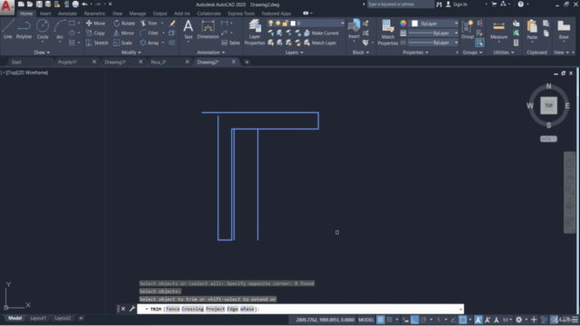This screenshot has width=580, height=326.
Task: Toggle the drawing grid display
Action: (381, 320)
